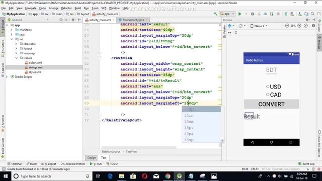The width and height of the screenshot is (322, 181).
Task: Click the Stop square icon in the toolbar
Action: click(278, 14)
